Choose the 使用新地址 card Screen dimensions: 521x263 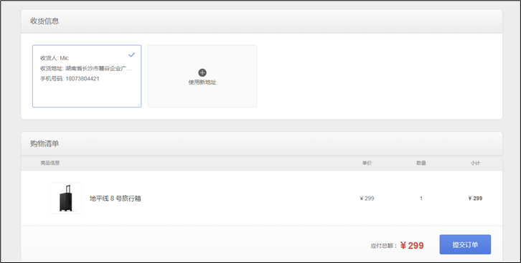point(202,76)
